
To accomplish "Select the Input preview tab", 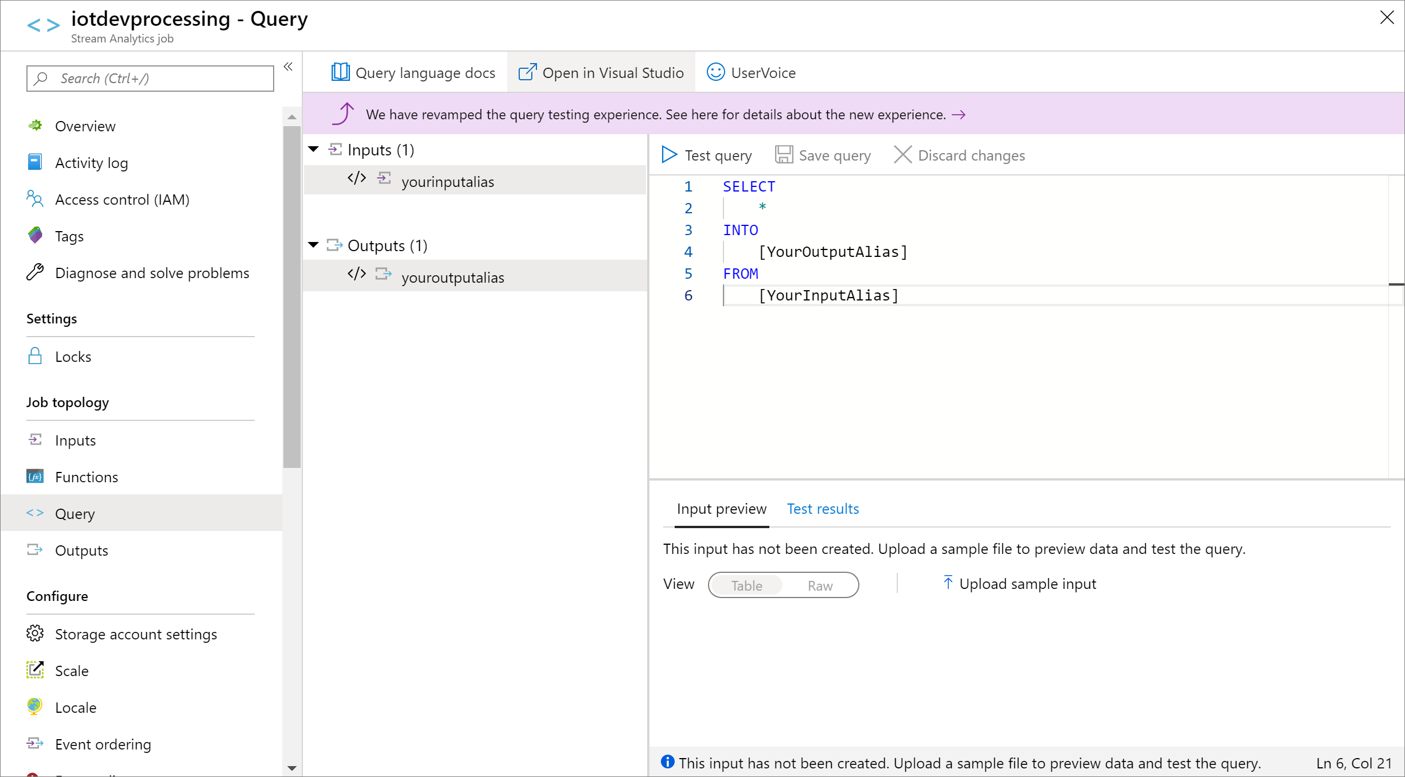I will pos(721,509).
